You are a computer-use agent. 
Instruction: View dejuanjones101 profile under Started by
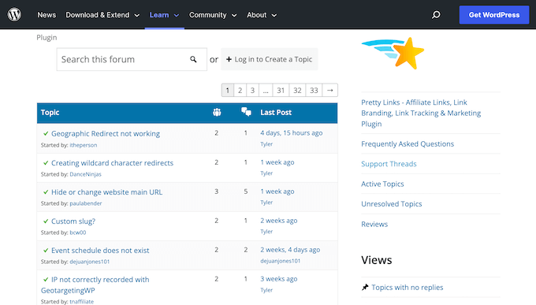coord(90,262)
